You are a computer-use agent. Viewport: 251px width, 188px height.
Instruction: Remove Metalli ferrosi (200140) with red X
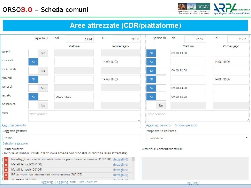pos(6,165)
